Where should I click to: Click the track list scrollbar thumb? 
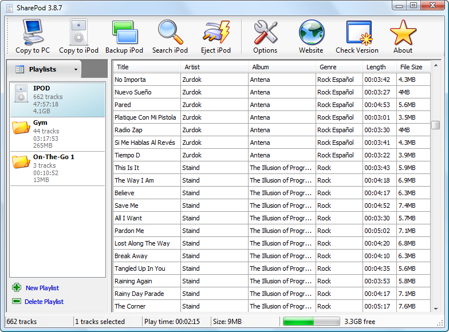click(436, 125)
